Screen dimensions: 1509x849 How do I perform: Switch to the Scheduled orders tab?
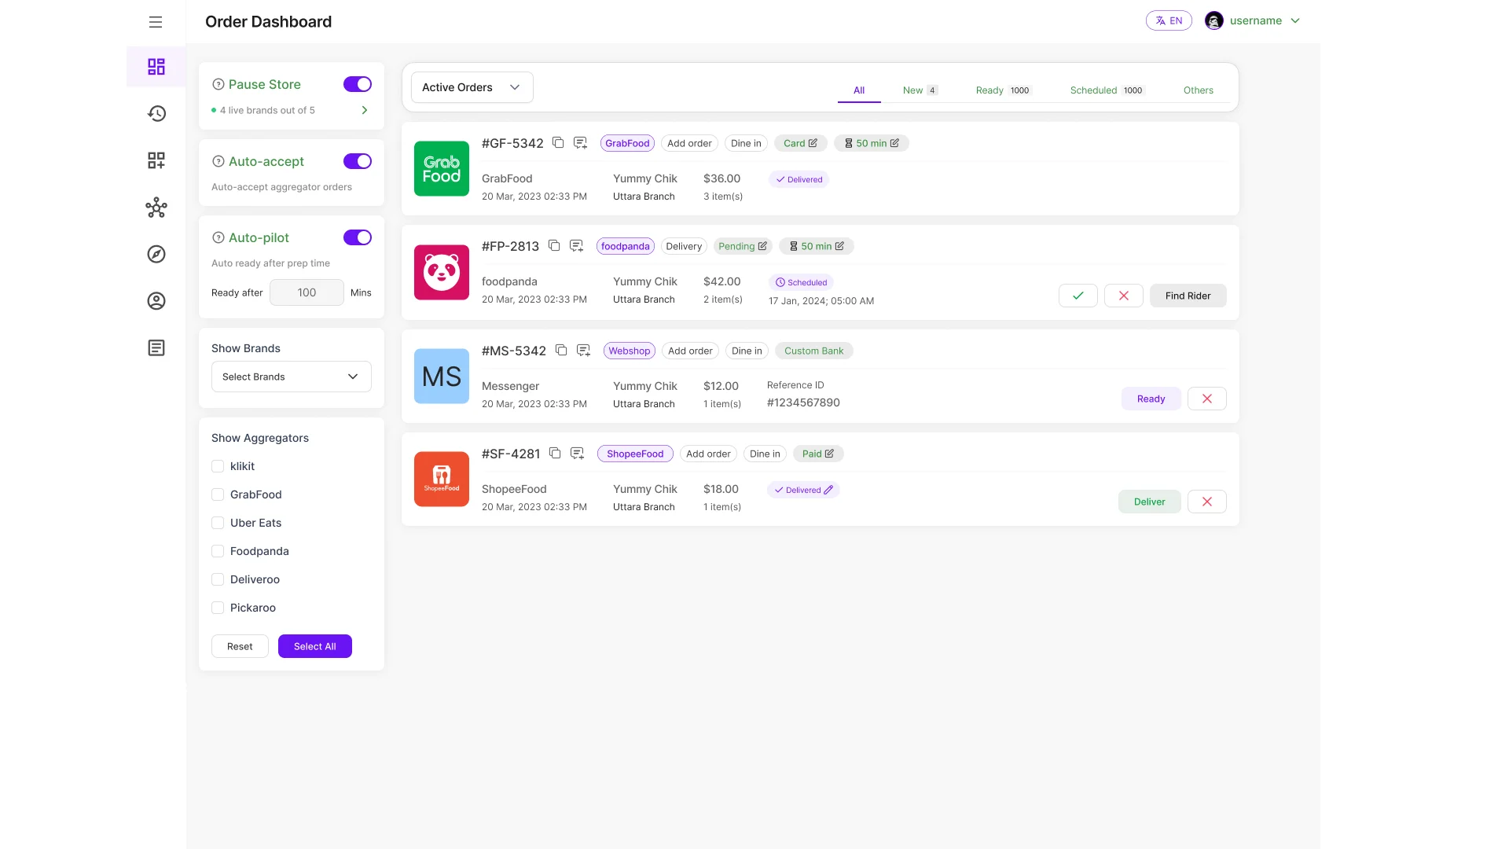tap(1095, 90)
